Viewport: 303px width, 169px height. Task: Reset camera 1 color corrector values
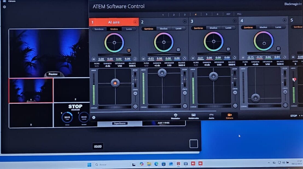[135, 59]
